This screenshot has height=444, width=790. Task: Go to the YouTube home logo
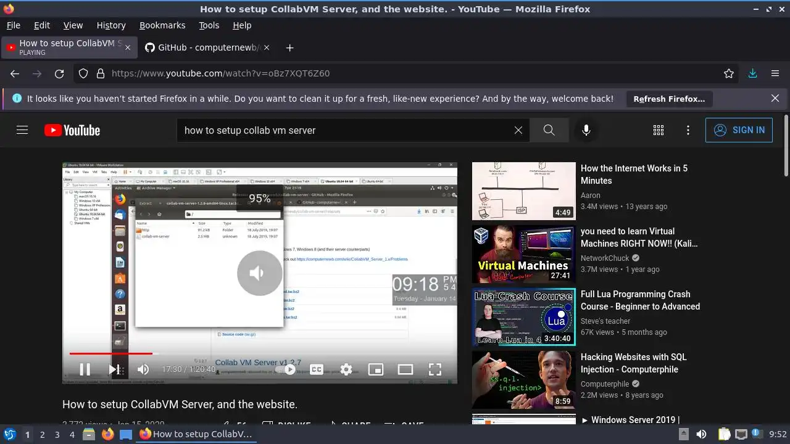point(72,130)
